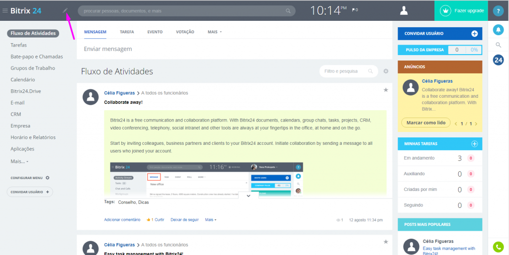Click the Pulso da Empresa indicator
The width and height of the screenshot is (509, 255).
(440, 50)
